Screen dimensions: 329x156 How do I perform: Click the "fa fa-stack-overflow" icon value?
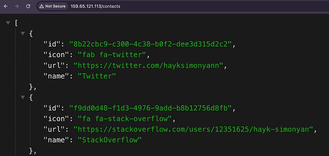(x=125, y=119)
